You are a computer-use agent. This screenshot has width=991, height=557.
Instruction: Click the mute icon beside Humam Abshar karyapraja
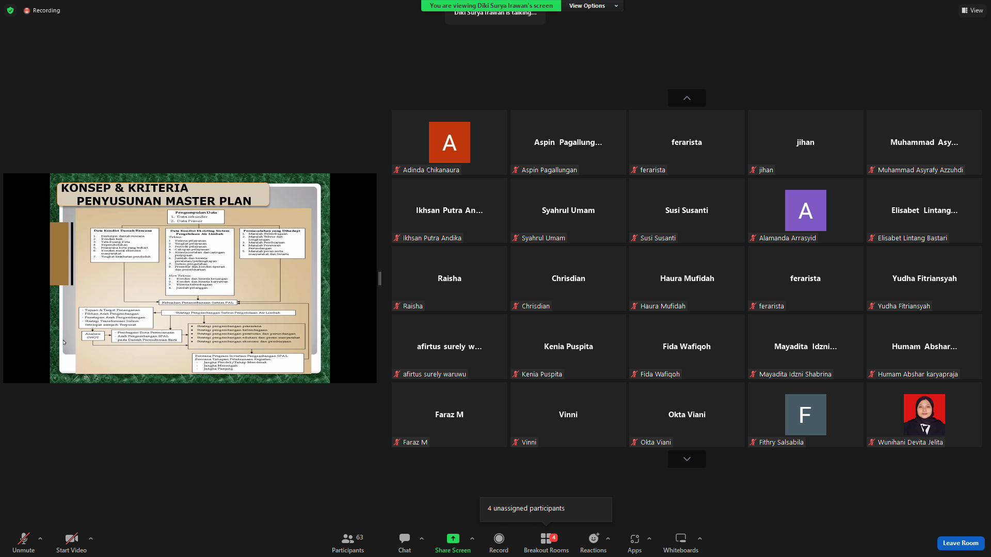(872, 374)
